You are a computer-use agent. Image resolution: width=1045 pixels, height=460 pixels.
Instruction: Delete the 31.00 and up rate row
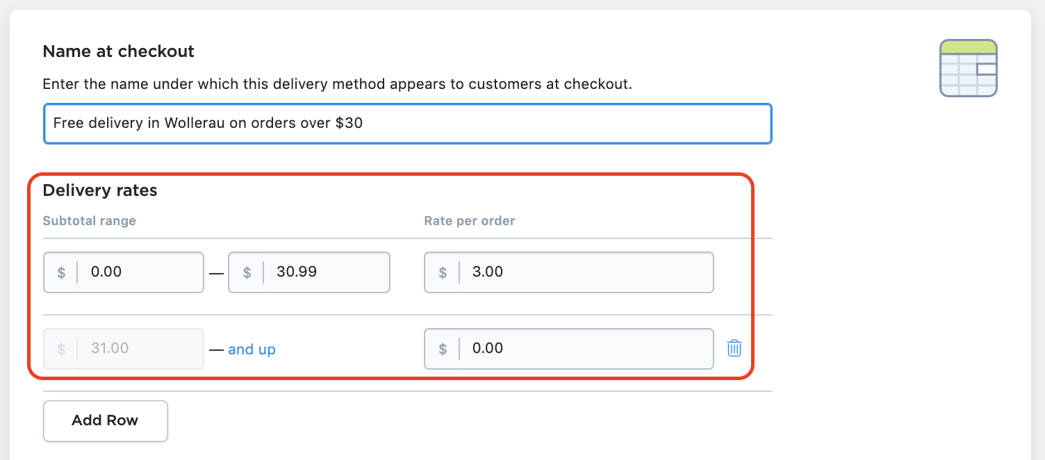click(734, 348)
